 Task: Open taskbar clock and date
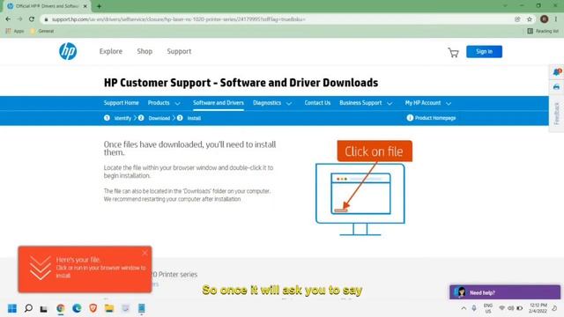click(x=538, y=308)
